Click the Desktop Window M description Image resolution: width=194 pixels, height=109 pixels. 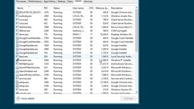[122, 34]
